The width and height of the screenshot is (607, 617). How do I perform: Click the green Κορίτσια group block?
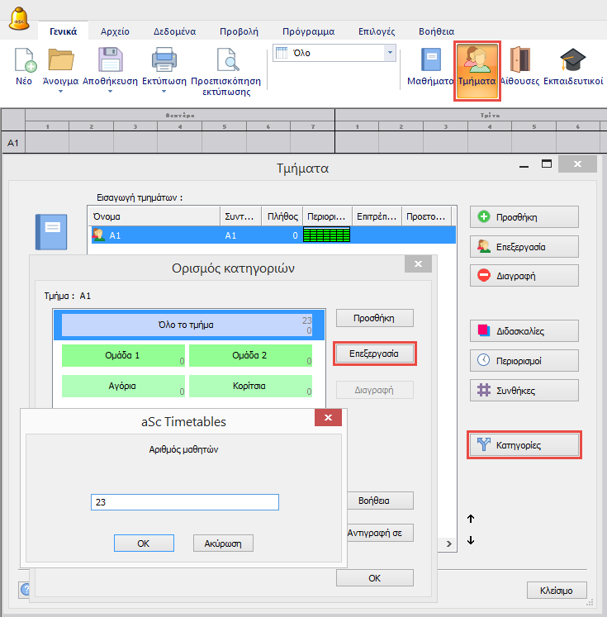250,386
